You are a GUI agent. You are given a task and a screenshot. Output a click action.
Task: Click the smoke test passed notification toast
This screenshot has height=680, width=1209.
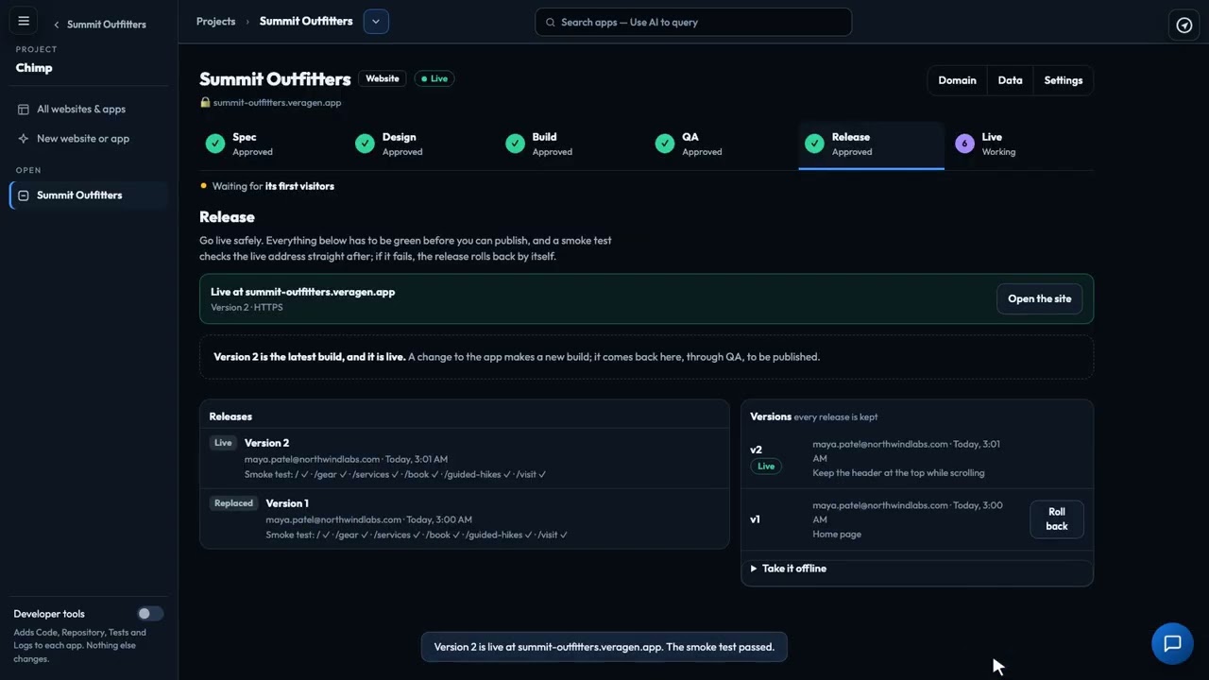click(604, 647)
